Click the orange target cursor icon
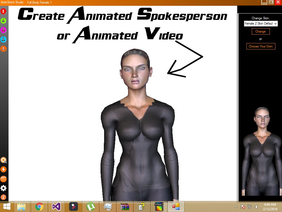The width and height of the screenshot is (282, 212). tap(3, 160)
